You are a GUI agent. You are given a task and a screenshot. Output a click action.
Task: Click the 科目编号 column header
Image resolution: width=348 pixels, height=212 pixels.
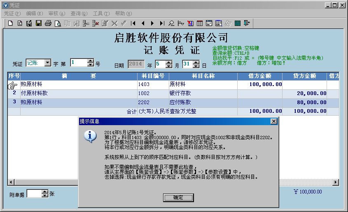click(153, 76)
